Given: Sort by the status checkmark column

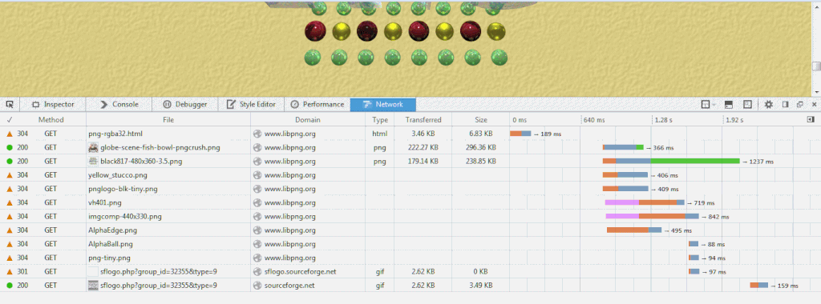Looking at the screenshot, I should tap(10, 120).
